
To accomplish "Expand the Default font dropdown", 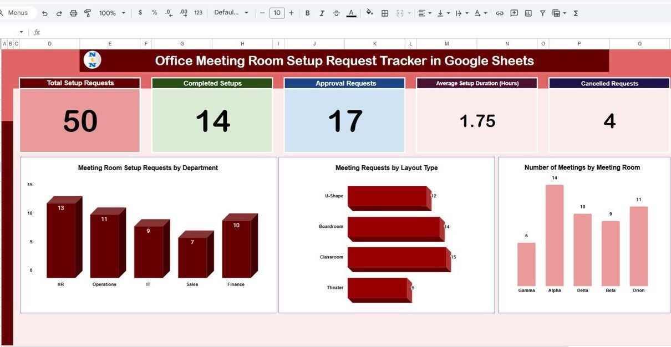I will 231,13.
